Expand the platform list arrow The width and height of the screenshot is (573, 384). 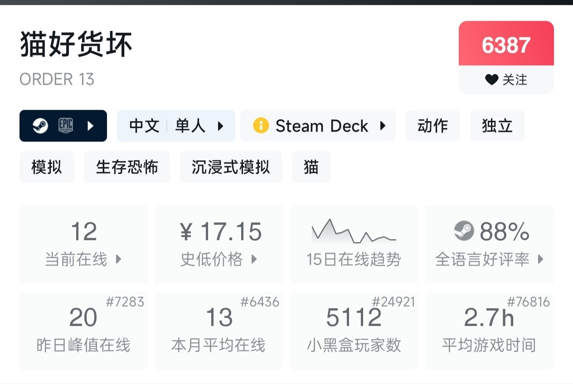pos(90,126)
